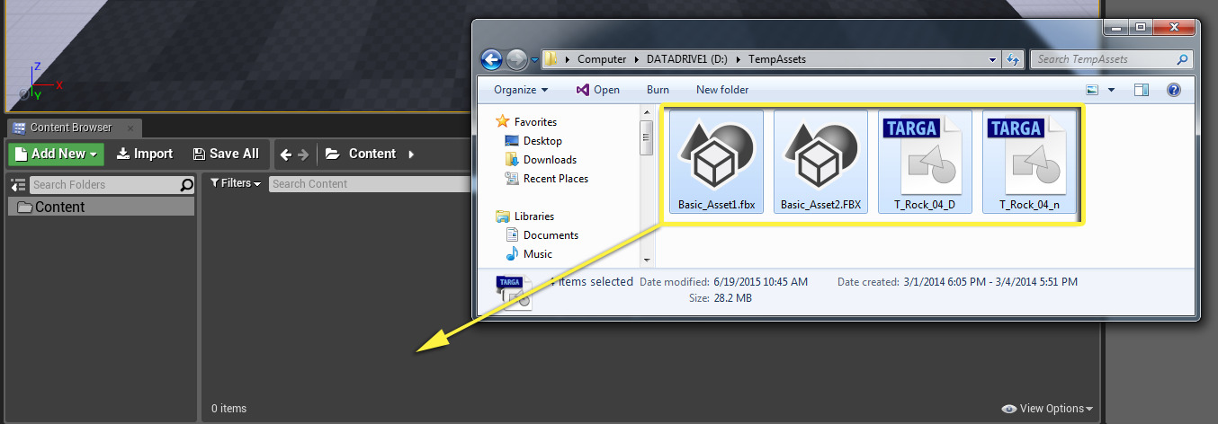The width and height of the screenshot is (1218, 424).
Task: Close the Content Browser tab
Action: [x=131, y=128]
